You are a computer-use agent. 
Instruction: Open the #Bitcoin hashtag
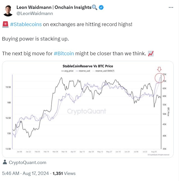64,54
